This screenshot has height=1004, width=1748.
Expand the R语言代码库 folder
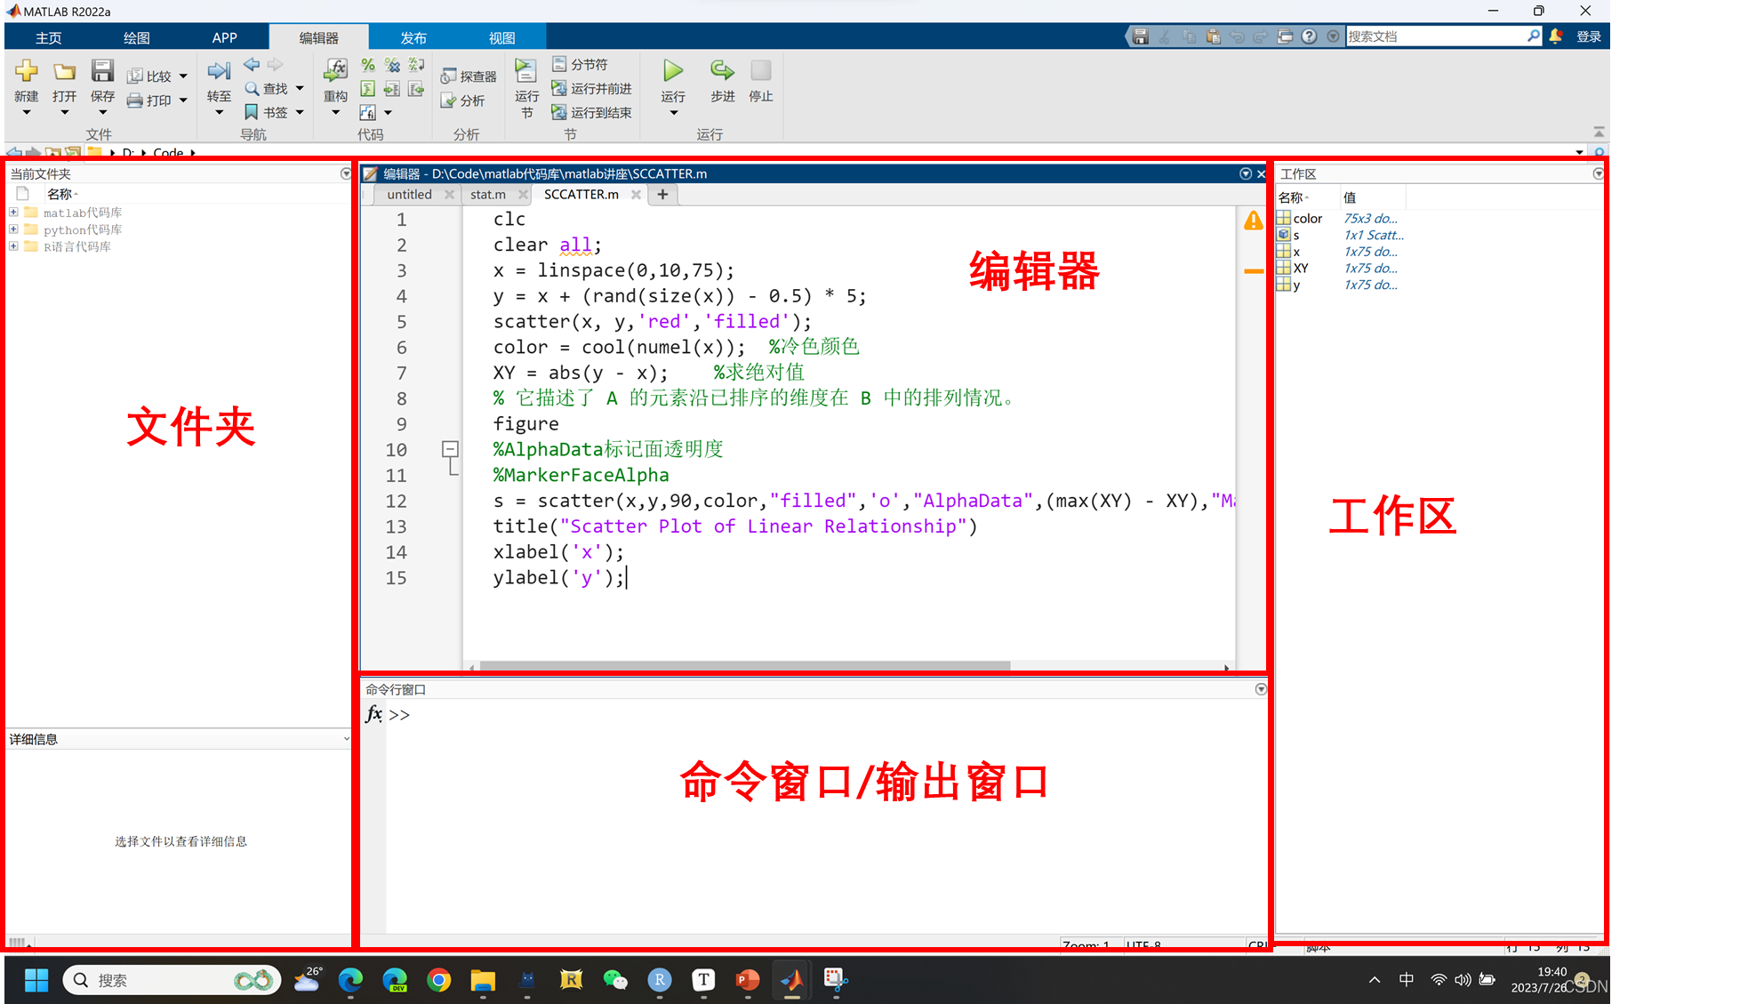pyautogui.click(x=13, y=246)
